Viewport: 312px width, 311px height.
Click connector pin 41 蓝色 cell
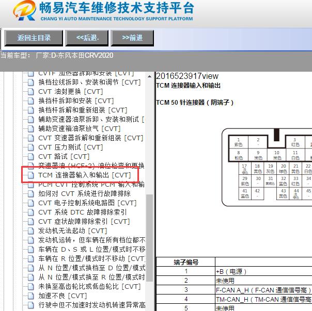point(245,193)
